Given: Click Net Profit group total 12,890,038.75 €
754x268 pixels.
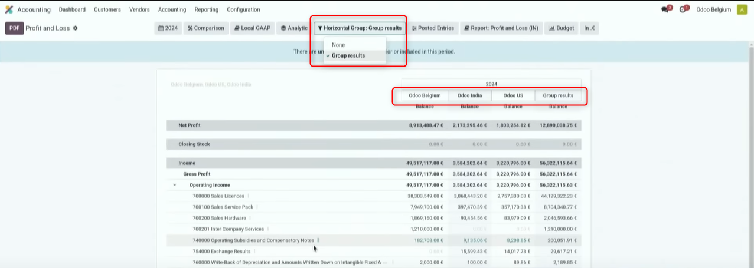Looking at the screenshot, I should pyautogui.click(x=558, y=125).
